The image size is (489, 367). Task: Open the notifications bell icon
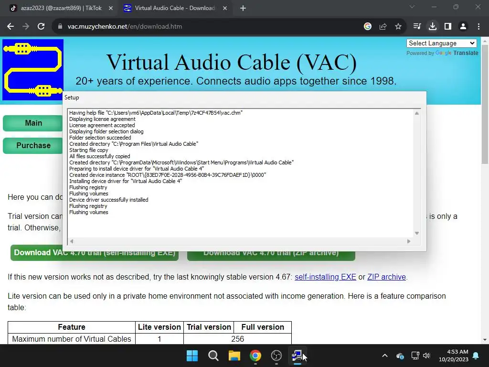pyautogui.click(x=476, y=356)
